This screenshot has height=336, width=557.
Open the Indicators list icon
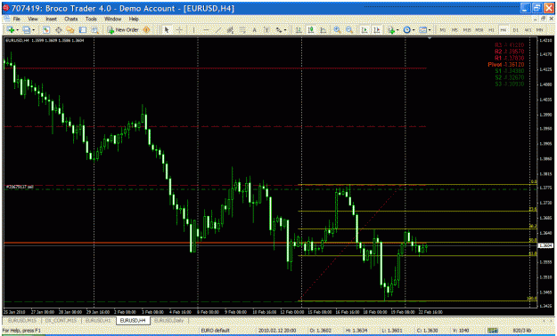coord(391,30)
